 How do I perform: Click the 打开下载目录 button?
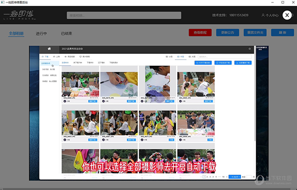[203, 63]
